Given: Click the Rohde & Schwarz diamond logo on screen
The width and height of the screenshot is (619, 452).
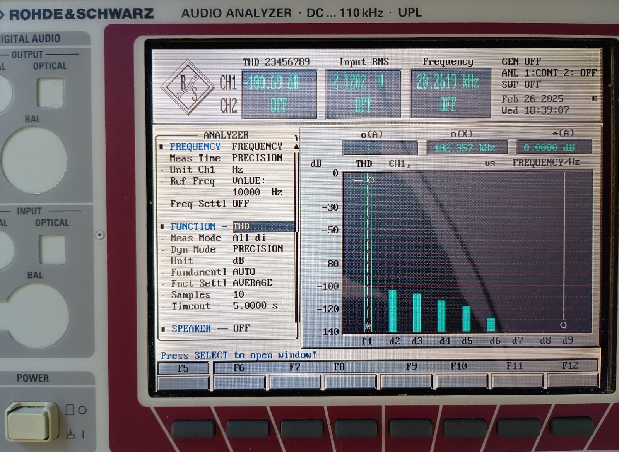Looking at the screenshot, I should pyautogui.click(x=188, y=87).
